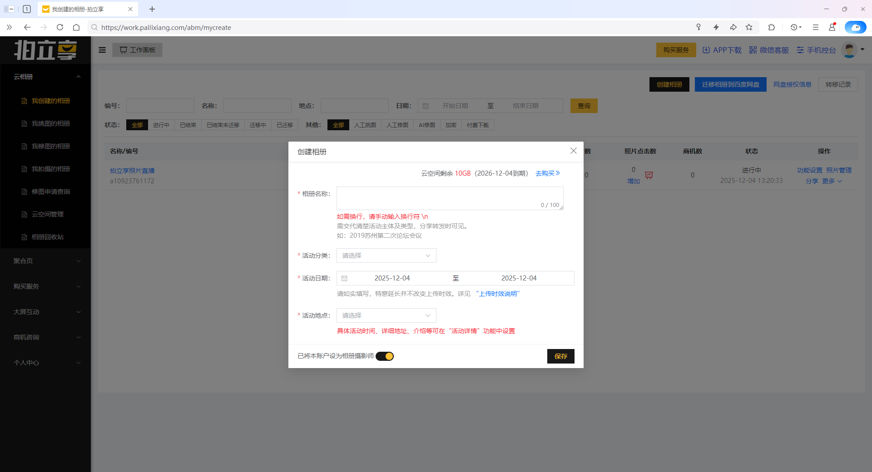Click calendar icon in 活动日期 field
This screenshot has height=472, width=872.
pos(344,278)
